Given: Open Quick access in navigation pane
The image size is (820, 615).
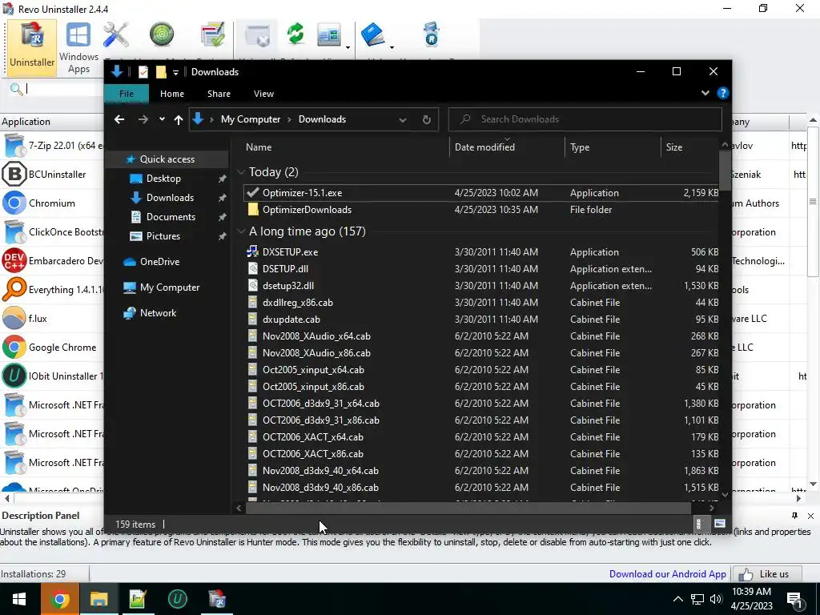Looking at the screenshot, I should tap(167, 159).
